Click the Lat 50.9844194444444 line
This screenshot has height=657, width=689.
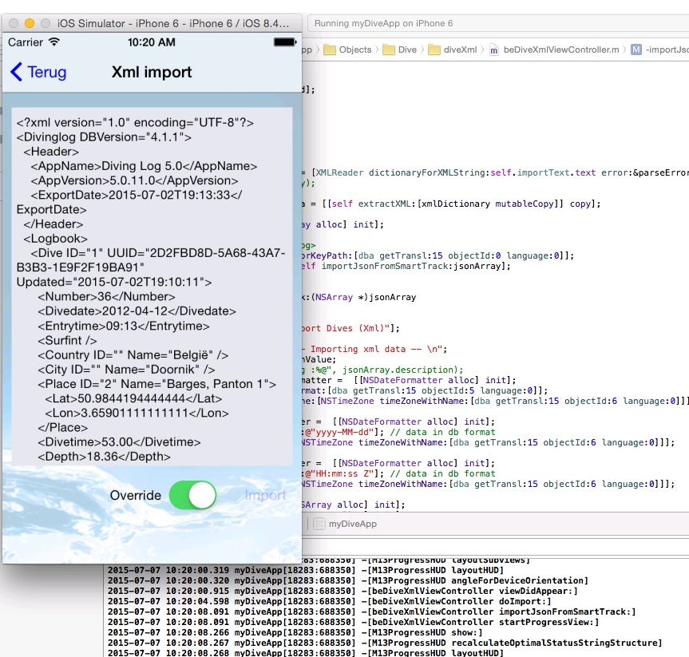(x=133, y=398)
